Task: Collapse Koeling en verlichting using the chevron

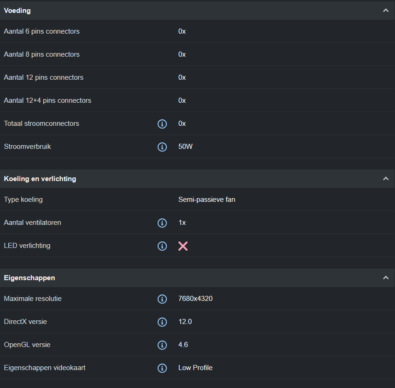Action: (x=386, y=179)
